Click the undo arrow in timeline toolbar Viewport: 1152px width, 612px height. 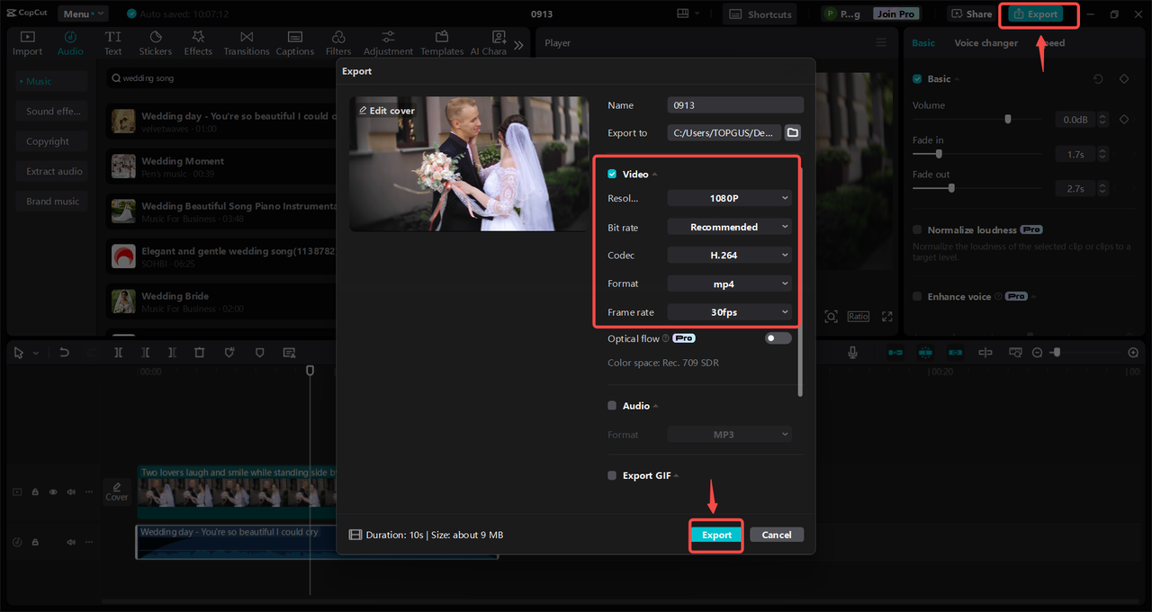64,353
